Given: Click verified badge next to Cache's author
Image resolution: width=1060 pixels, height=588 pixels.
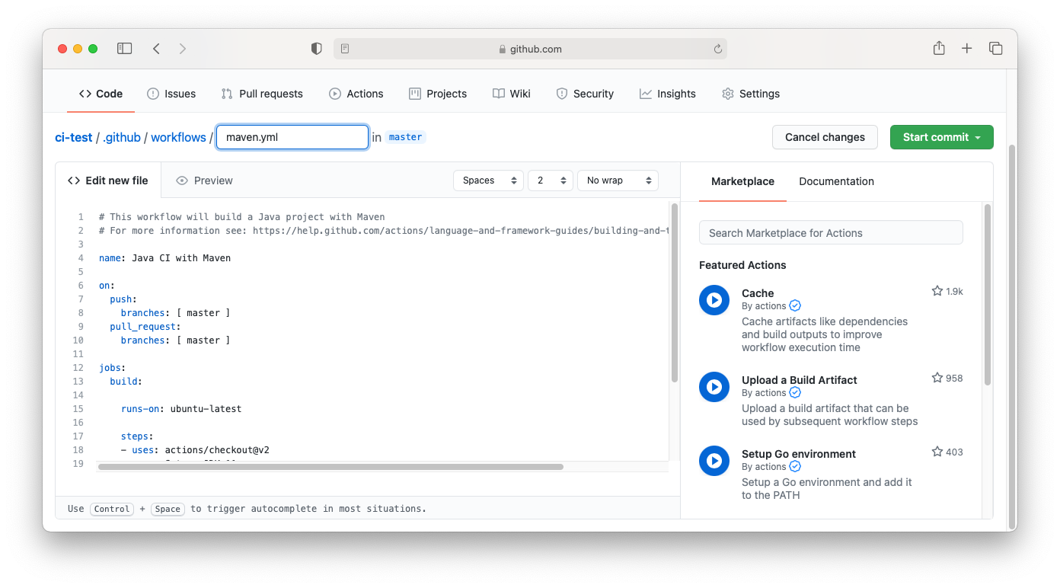Looking at the screenshot, I should 795,305.
